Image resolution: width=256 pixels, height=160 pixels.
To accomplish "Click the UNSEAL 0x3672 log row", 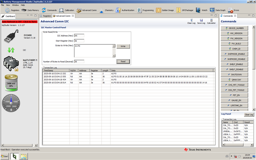I will [x=238, y=131].
